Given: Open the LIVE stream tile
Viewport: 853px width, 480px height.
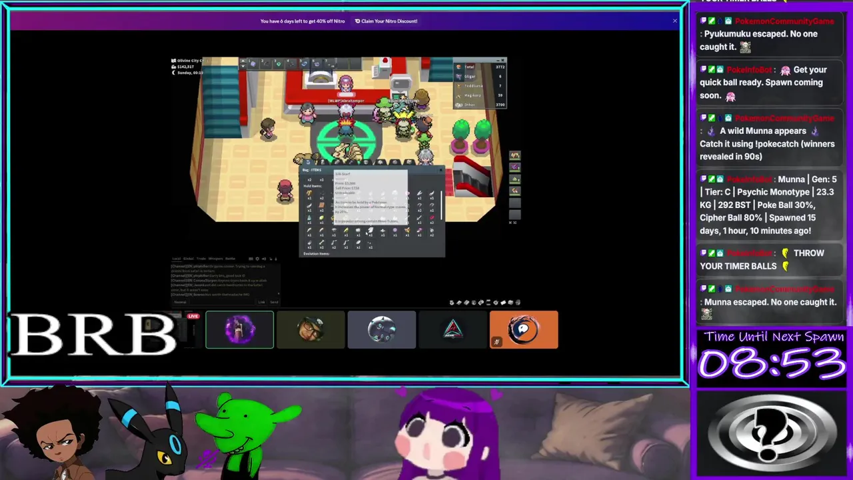Looking at the screenshot, I should [169, 329].
